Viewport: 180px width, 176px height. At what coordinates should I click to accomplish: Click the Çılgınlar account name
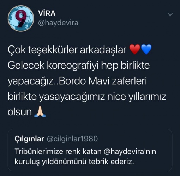coord(29,139)
